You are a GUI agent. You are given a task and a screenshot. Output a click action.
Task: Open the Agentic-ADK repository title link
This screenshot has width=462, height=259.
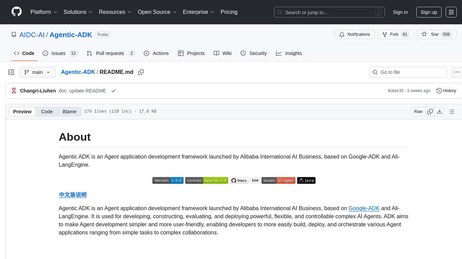[x=71, y=35]
